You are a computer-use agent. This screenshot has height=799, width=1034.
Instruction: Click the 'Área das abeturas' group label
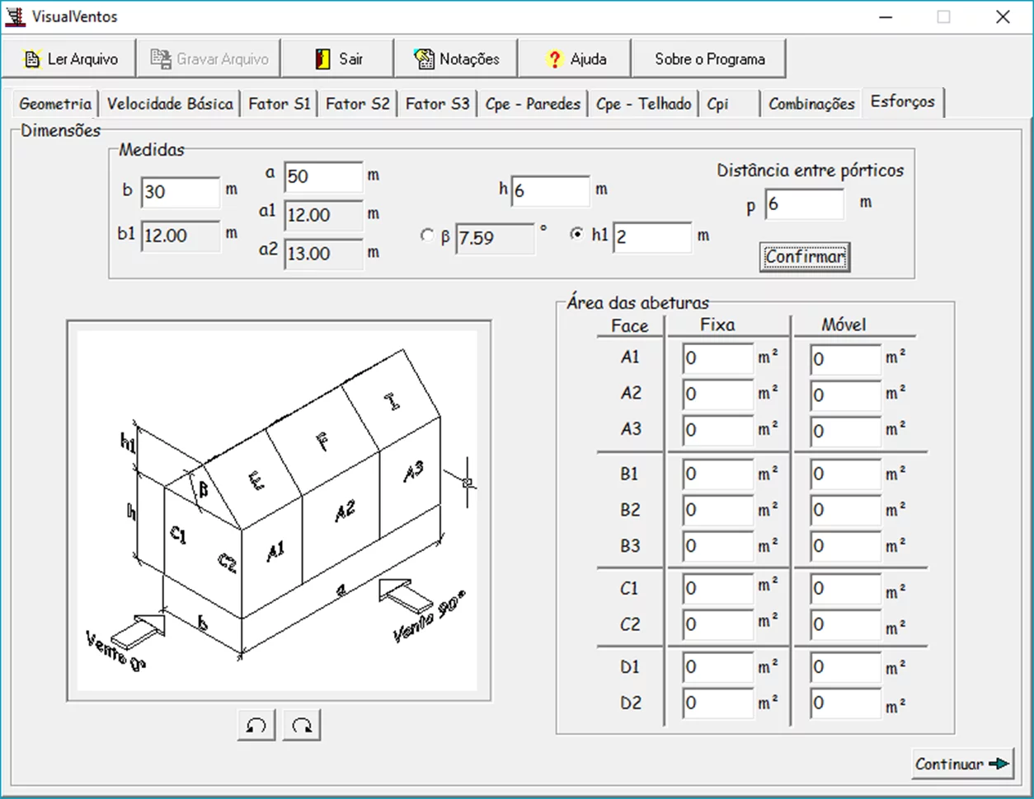(x=637, y=303)
